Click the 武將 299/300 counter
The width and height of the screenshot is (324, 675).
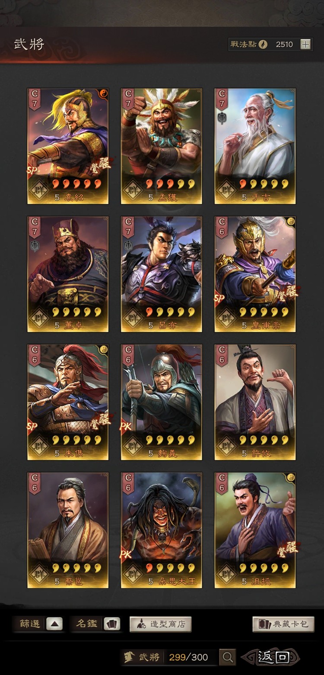[169, 657]
